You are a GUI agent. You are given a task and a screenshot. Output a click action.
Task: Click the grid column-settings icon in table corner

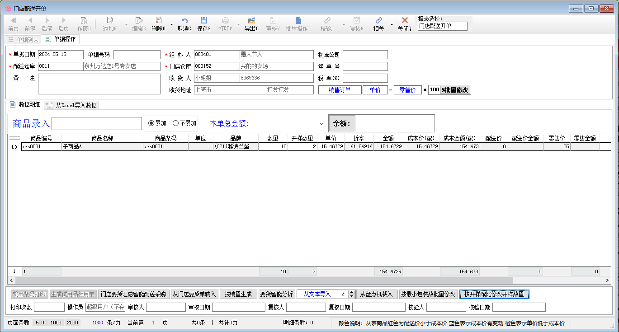tap(14, 138)
